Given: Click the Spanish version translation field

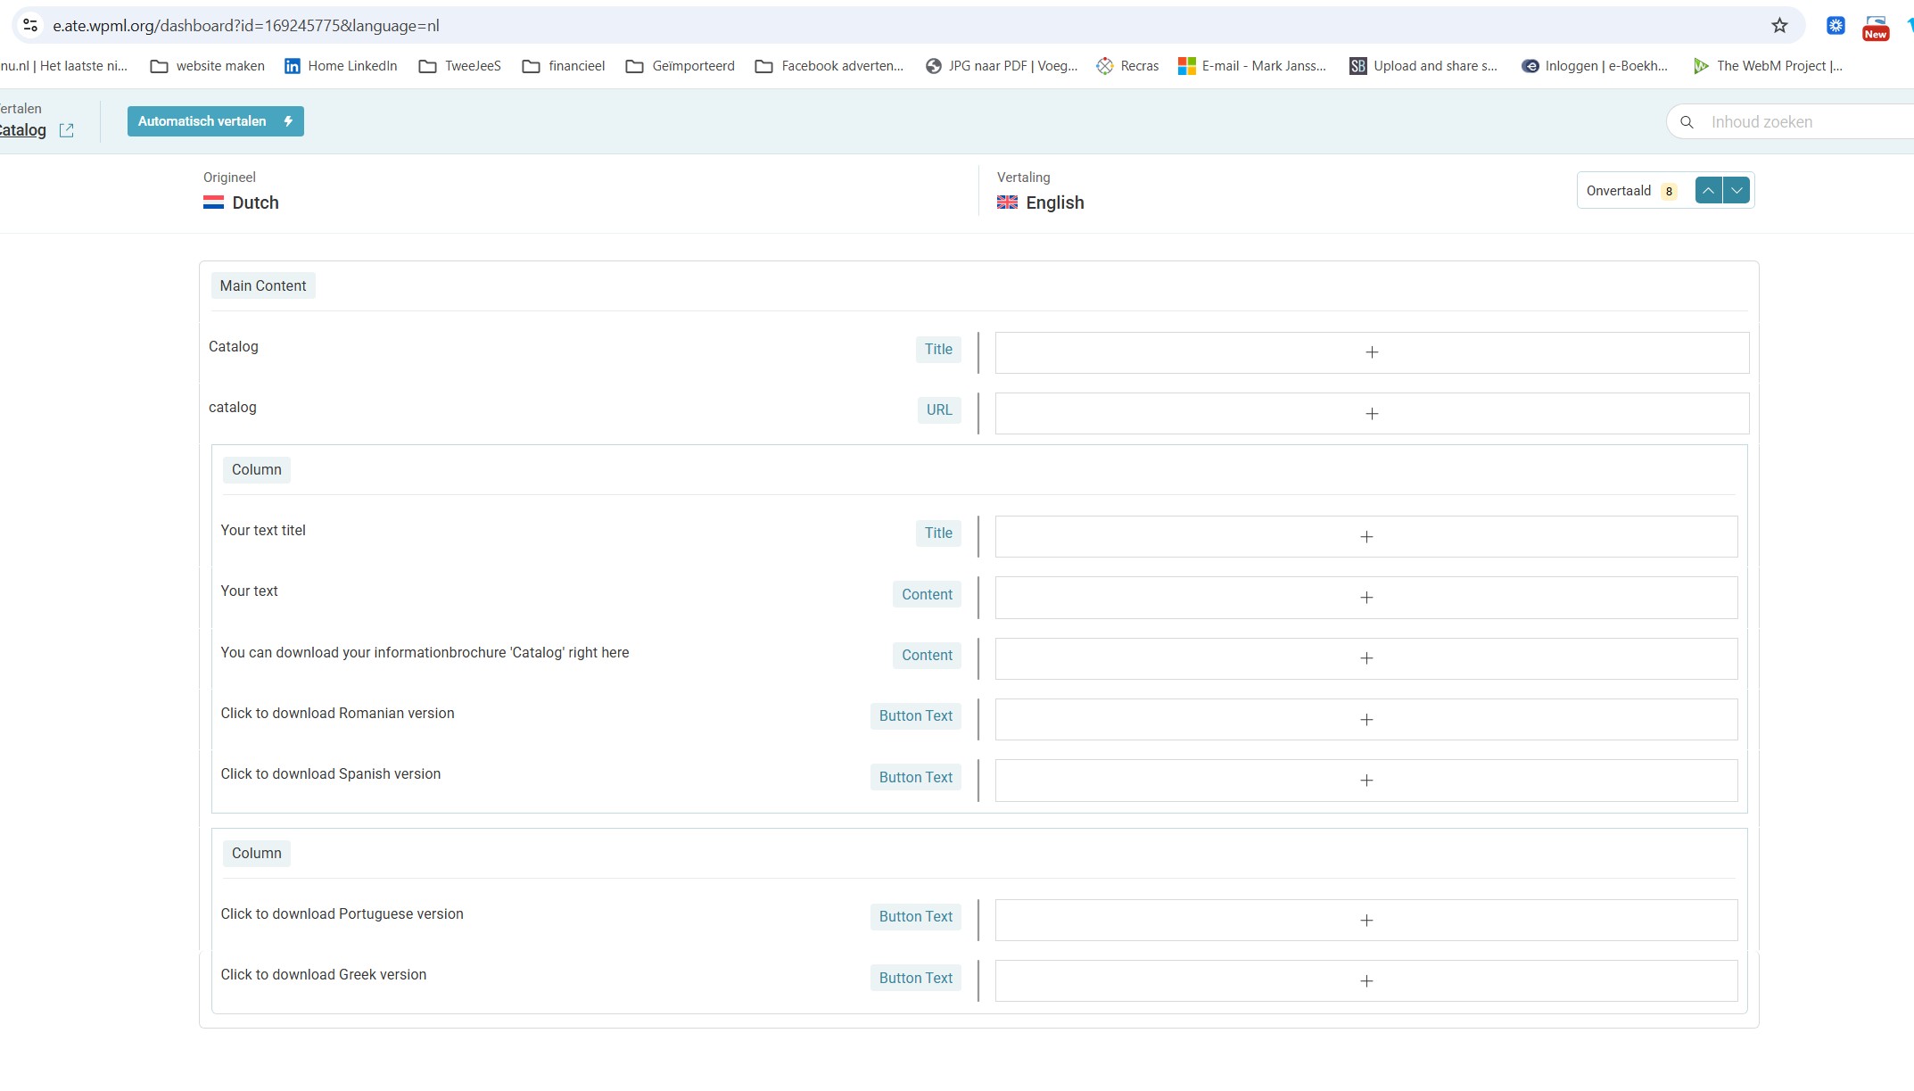Looking at the screenshot, I should [1365, 781].
